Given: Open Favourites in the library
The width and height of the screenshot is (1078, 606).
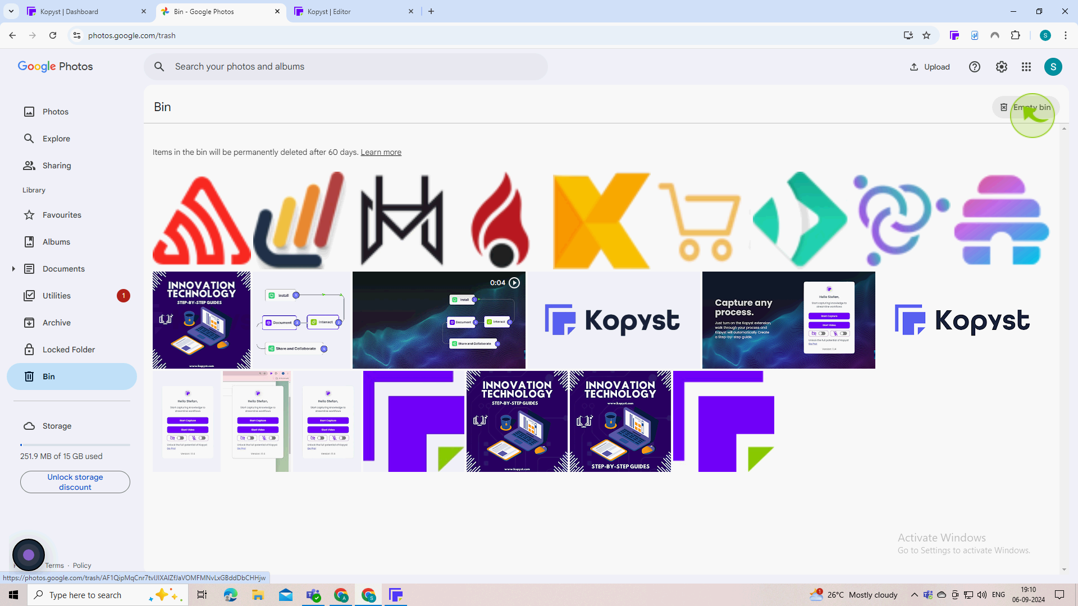Looking at the screenshot, I should tap(72, 215).
